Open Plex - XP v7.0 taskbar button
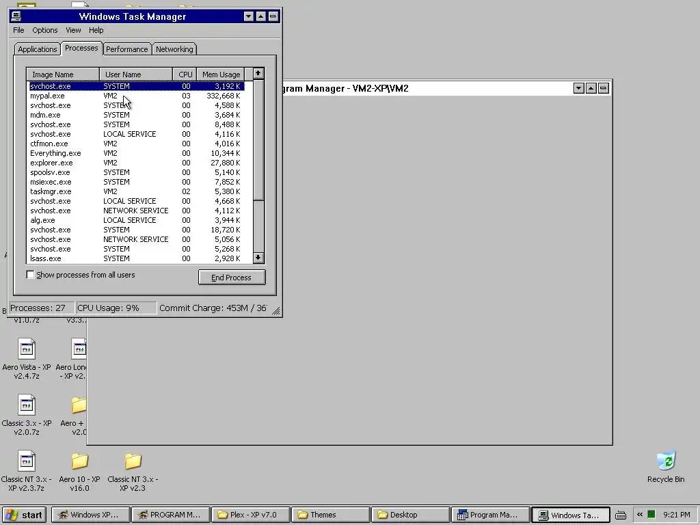700x525 pixels. point(250,515)
